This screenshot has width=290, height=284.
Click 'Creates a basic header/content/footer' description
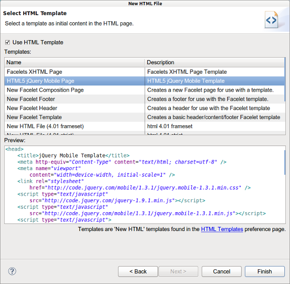coord(214,117)
